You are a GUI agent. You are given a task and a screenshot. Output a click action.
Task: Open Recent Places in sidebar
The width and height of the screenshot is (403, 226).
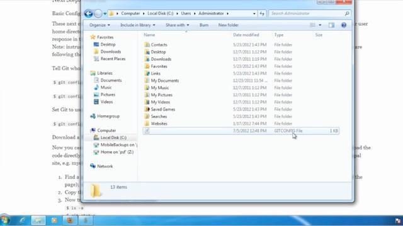pos(113,58)
